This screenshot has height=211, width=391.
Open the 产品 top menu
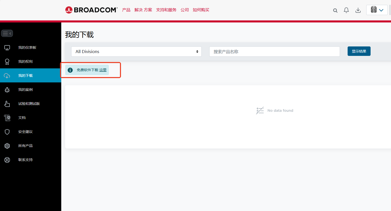pyautogui.click(x=126, y=10)
